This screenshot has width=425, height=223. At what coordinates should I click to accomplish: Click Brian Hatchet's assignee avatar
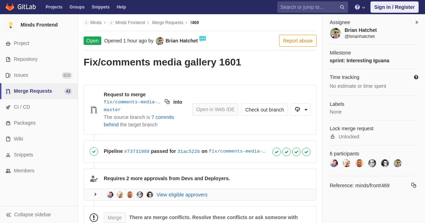[x=335, y=33]
